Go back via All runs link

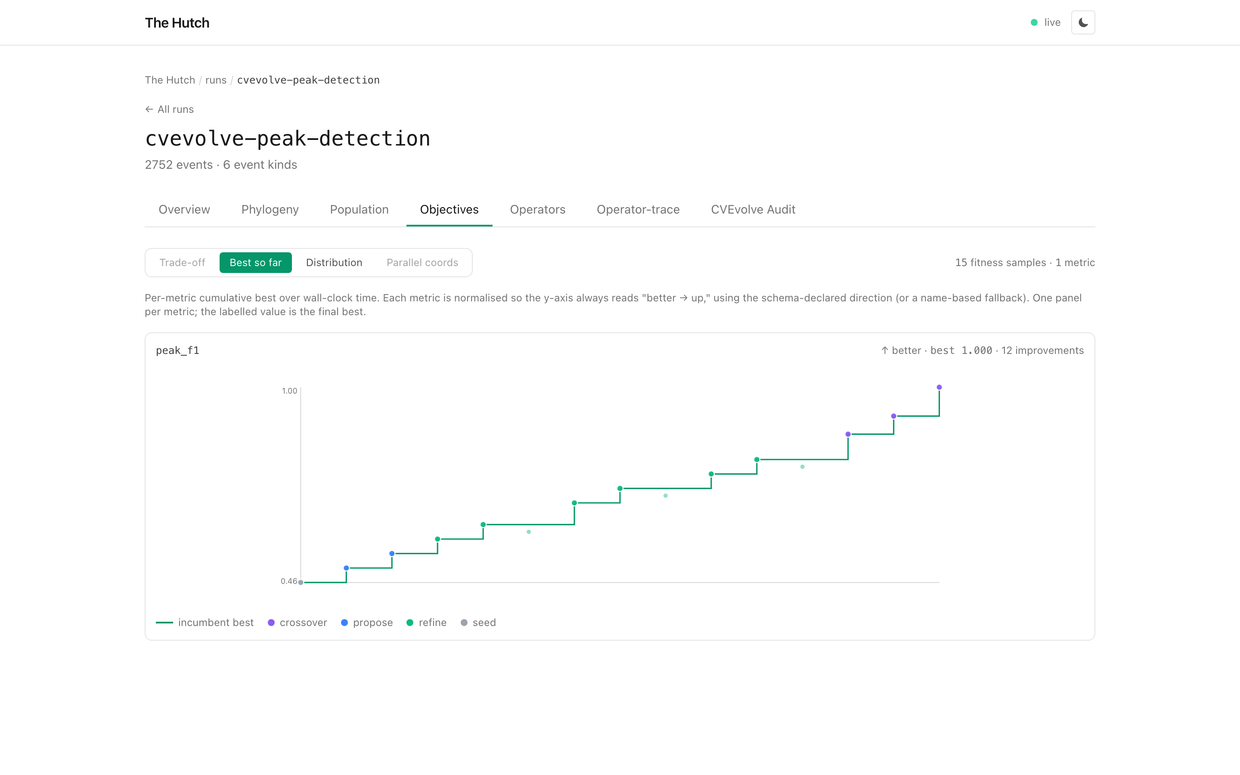pos(169,109)
